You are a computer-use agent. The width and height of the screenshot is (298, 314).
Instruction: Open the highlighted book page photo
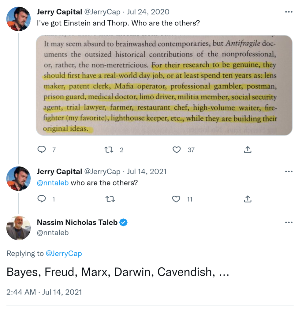pyautogui.click(x=164, y=85)
